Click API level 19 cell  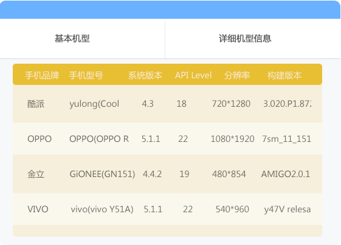pyautogui.click(x=184, y=174)
